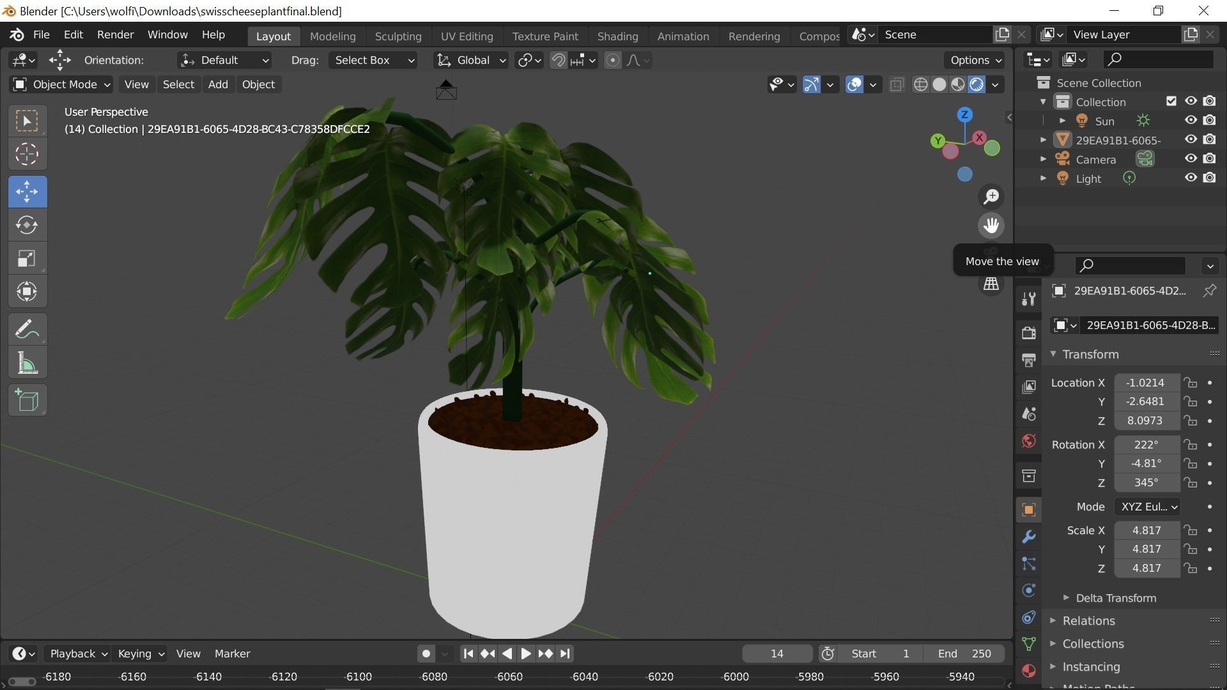The image size is (1227, 690).
Task: Open Orientation Default dropdown
Action: point(224,60)
